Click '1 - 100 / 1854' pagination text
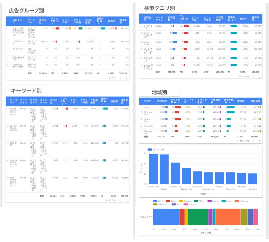Viewport: 269px width, 242px height. tap(242, 76)
